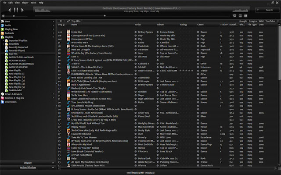
Task: Click the link icon beside Britney Spears on Inside Out
Action: pos(136,32)
